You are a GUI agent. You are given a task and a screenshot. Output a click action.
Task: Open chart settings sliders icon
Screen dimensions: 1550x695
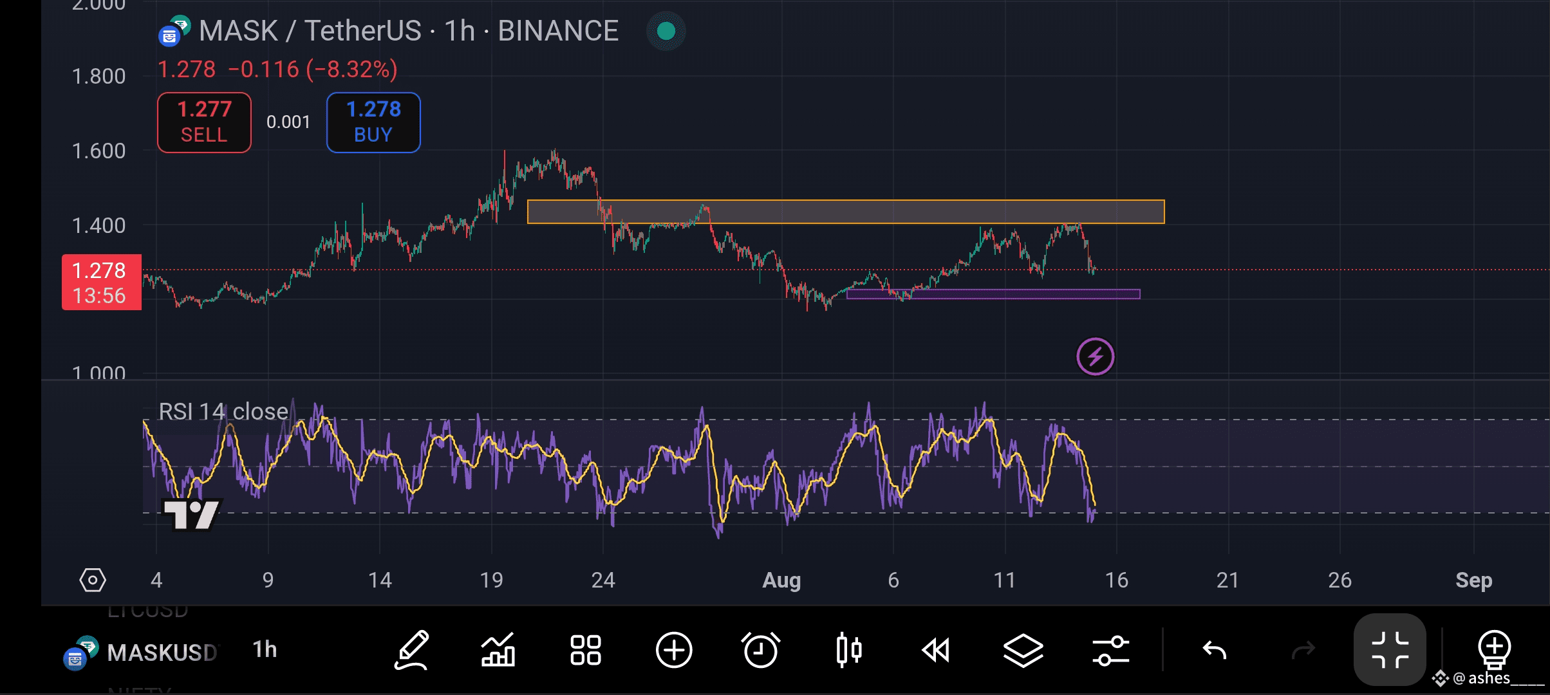1111,650
